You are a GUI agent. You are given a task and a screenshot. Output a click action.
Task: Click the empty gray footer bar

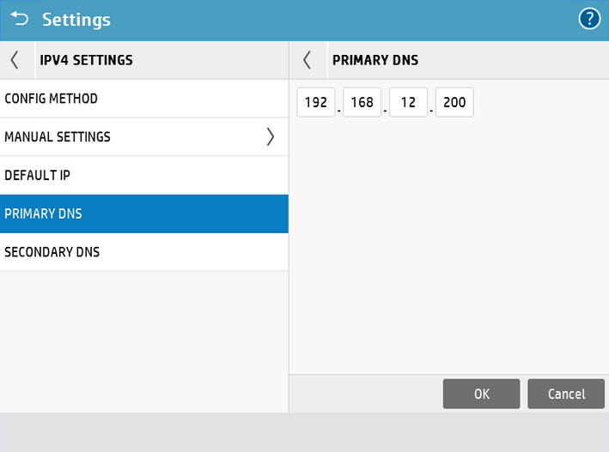coord(304,431)
